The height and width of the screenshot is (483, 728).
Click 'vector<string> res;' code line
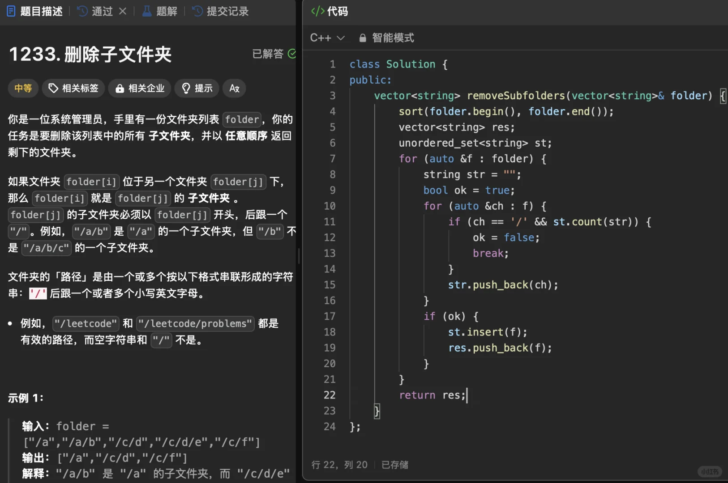(457, 127)
